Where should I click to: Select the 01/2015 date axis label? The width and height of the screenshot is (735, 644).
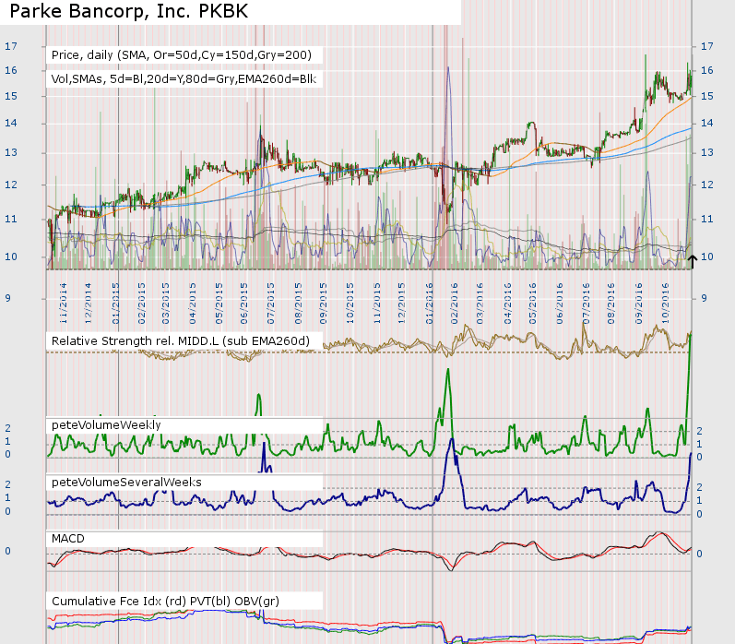[x=116, y=304]
